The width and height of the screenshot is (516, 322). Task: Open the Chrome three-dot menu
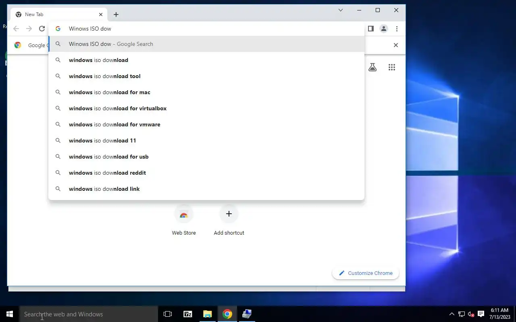click(x=397, y=29)
